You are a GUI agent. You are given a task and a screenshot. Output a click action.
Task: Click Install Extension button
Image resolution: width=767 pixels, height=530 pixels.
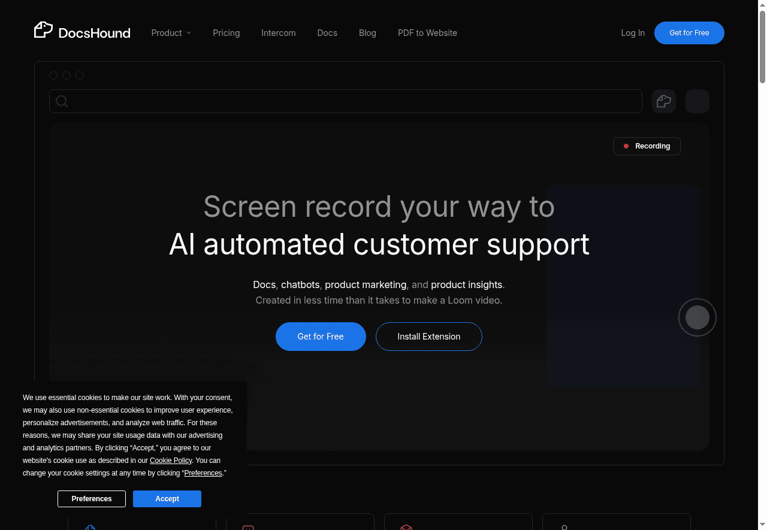pyautogui.click(x=428, y=337)
